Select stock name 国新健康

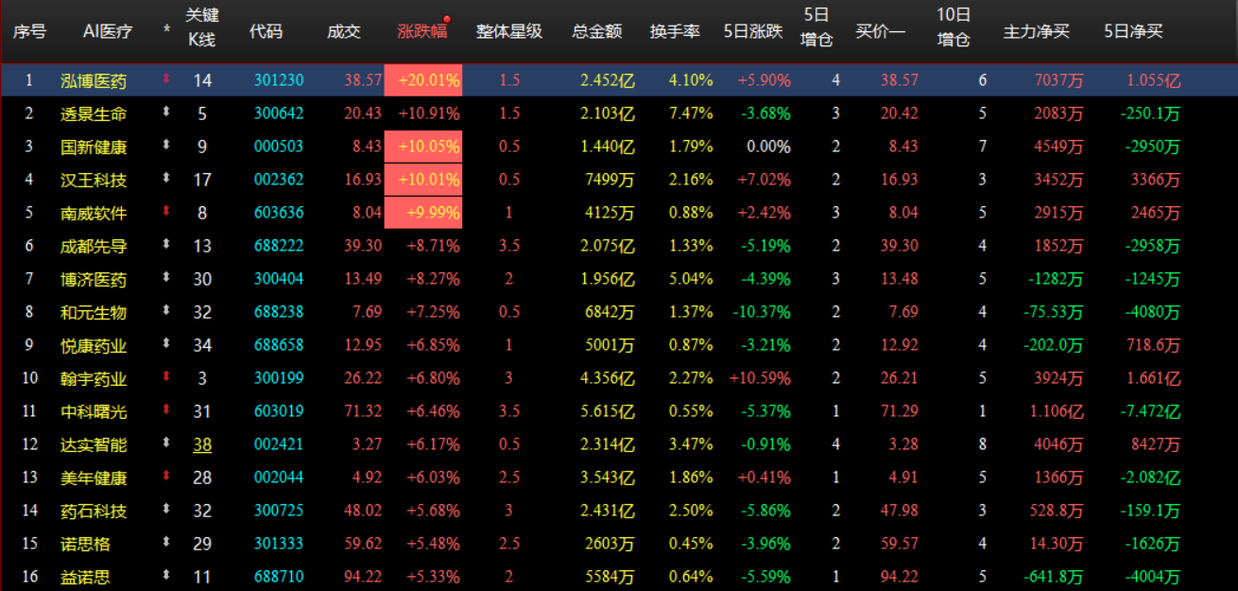(93, 147)
